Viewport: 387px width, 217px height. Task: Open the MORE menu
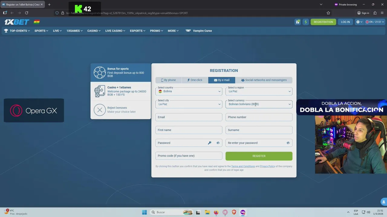(x=173, y=31)
